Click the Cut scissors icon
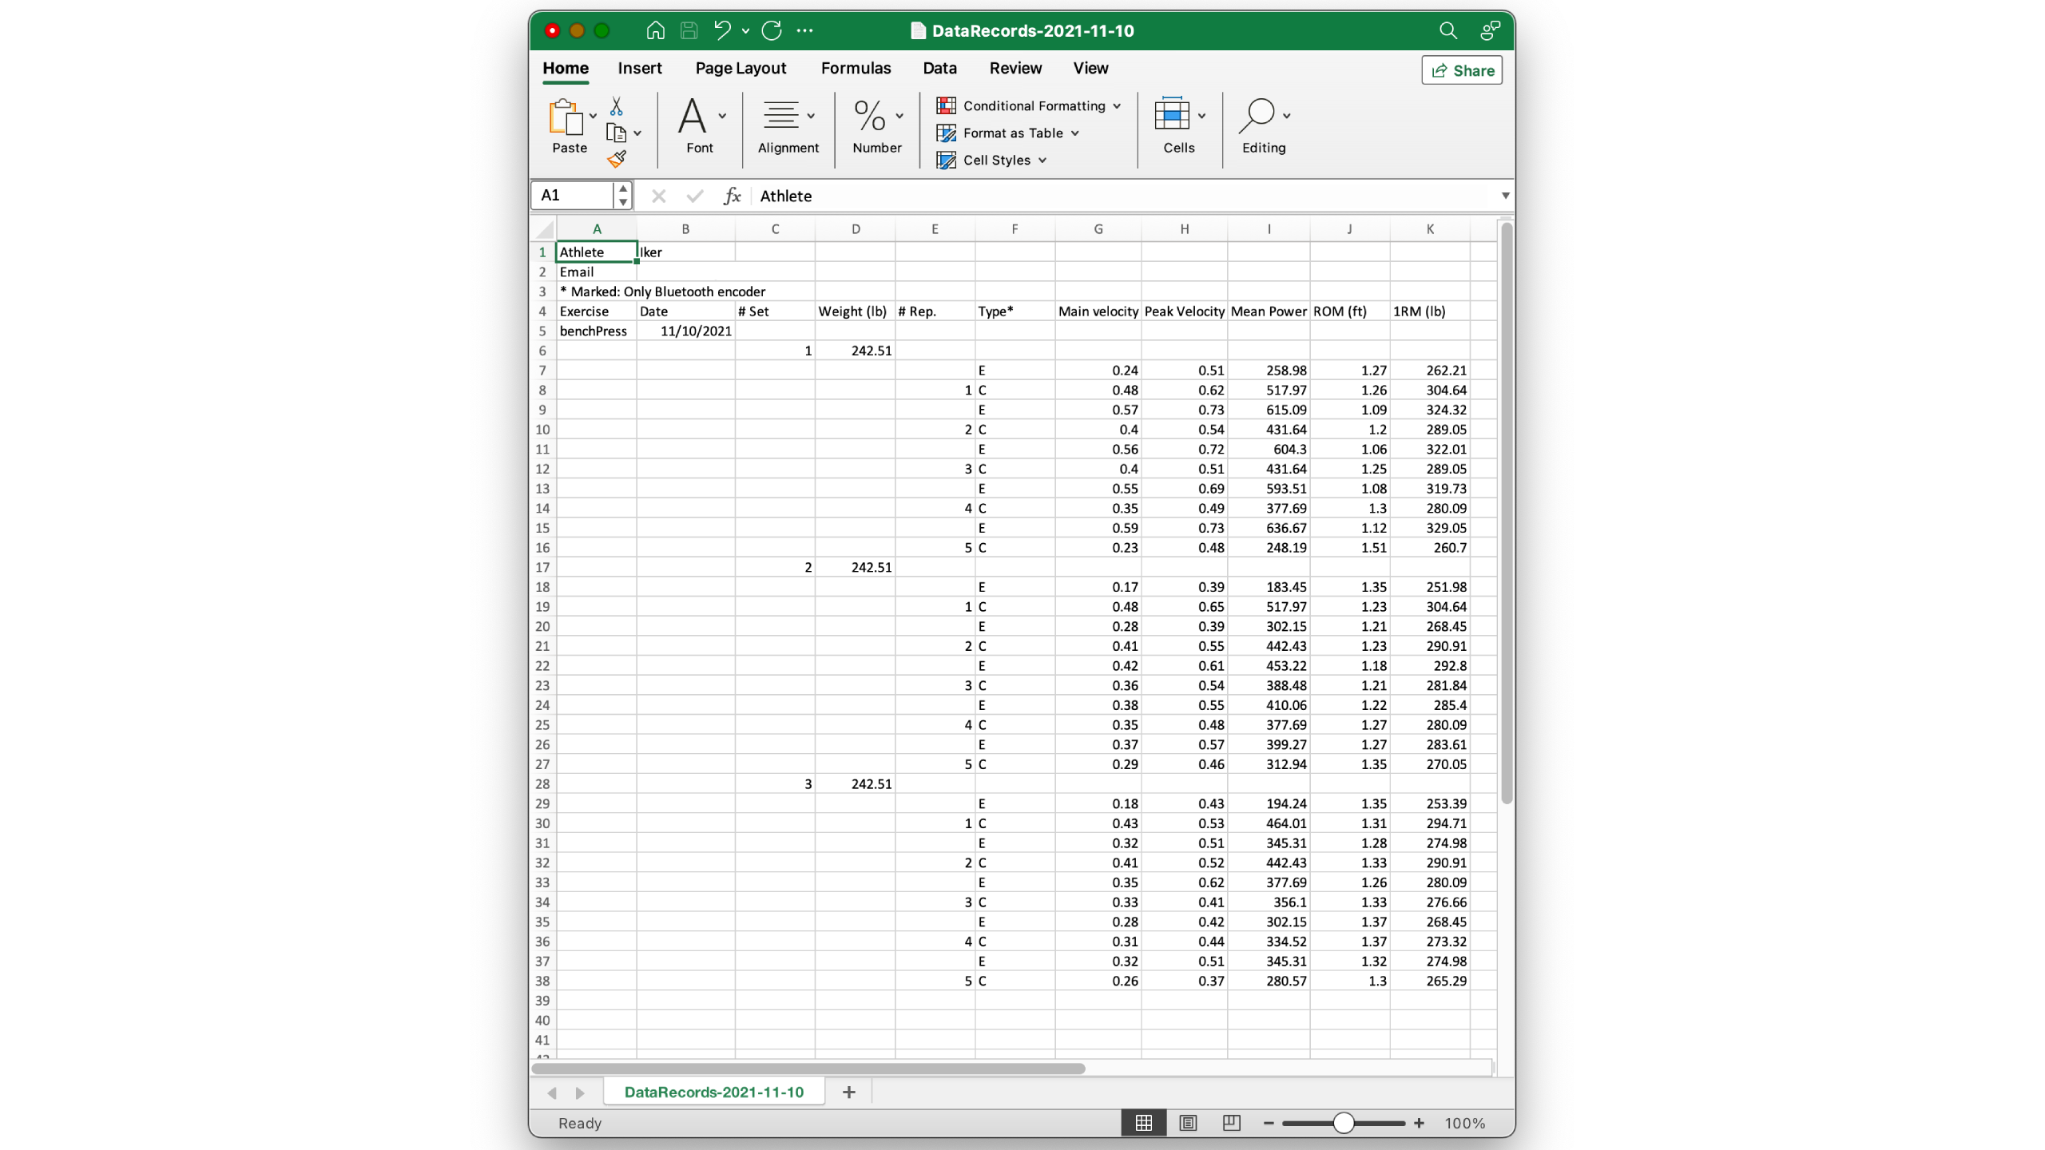2045x1150 pixels. [616, 106]
